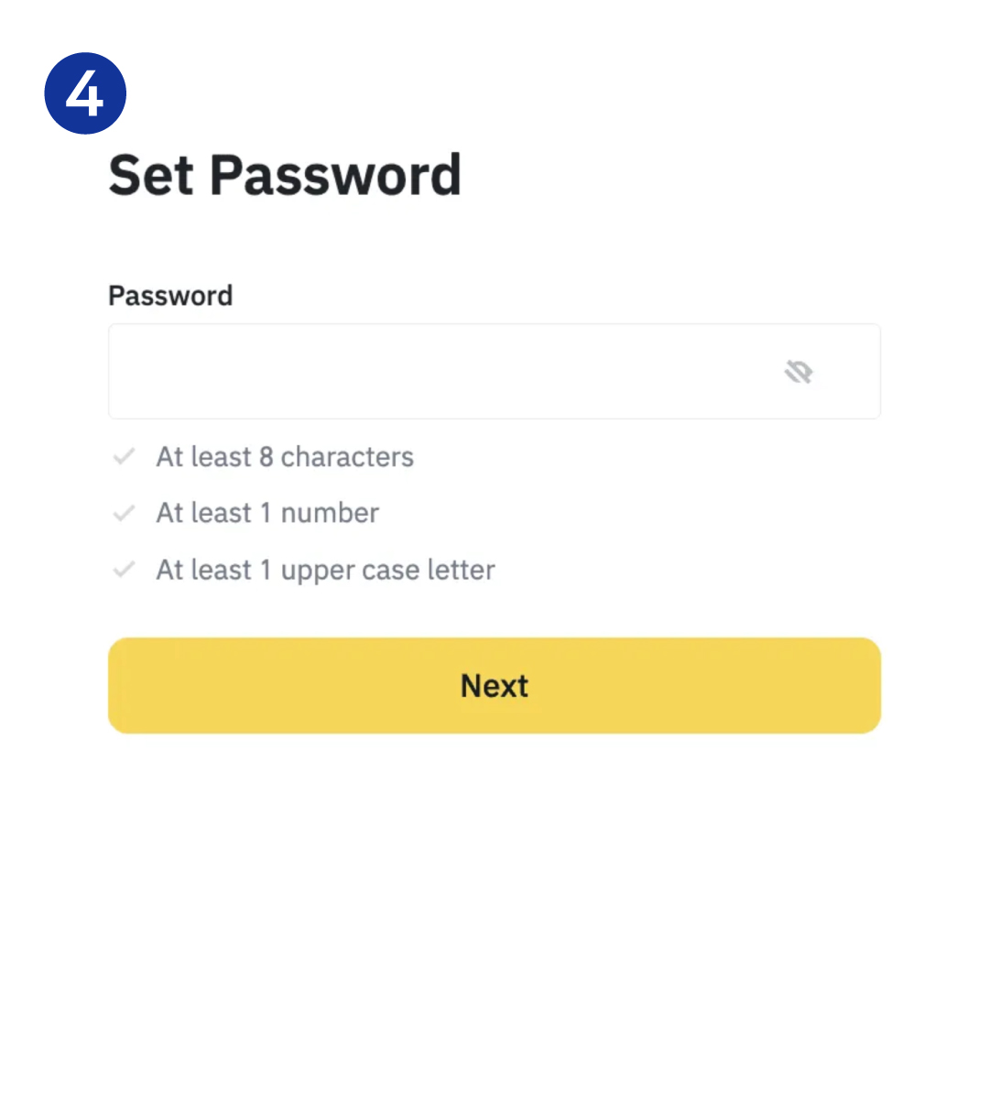This screenshot has height=1099, width=989.
Task: Tap the number 4 step indicator
Action: (85, 93)
